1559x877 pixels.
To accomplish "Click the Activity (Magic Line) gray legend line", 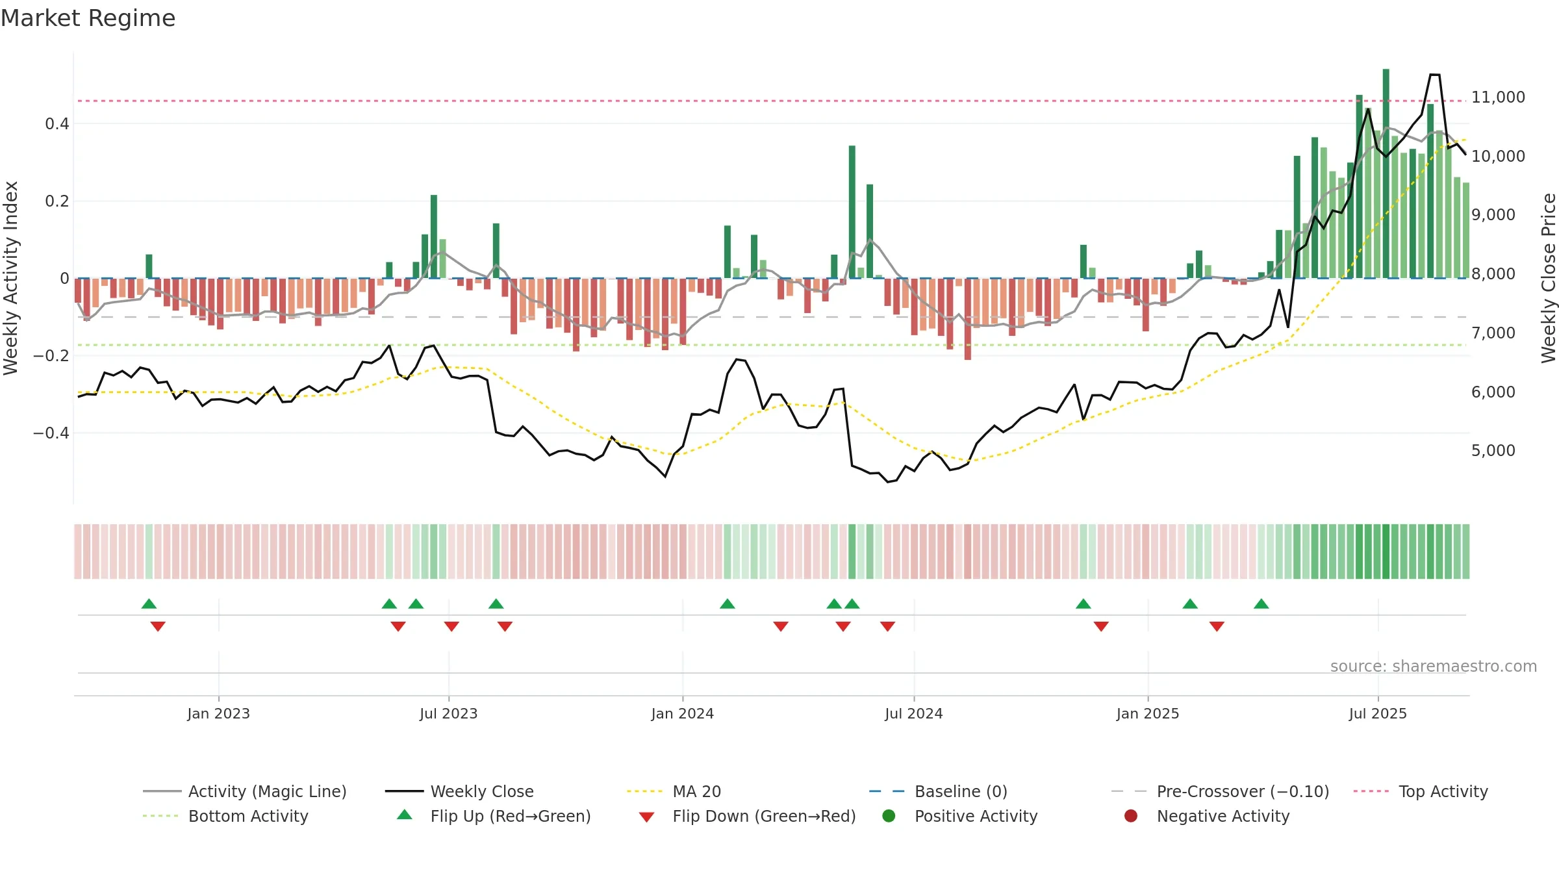I will coord(162,791).
